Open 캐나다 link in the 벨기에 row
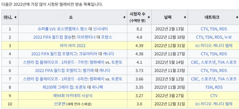 tap(105, 71)
